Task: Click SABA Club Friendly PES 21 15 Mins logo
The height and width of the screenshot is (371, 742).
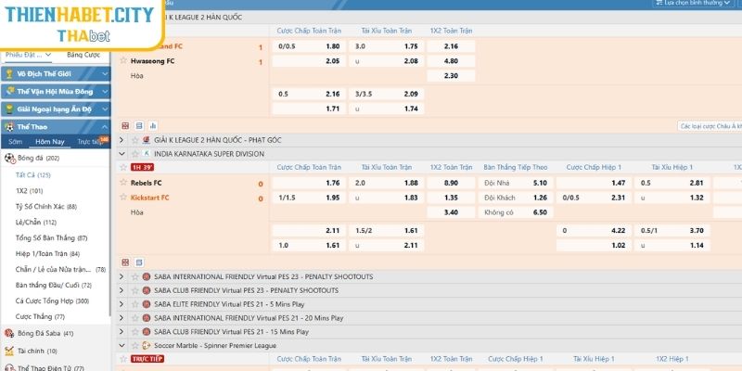Action: (147, 332)
